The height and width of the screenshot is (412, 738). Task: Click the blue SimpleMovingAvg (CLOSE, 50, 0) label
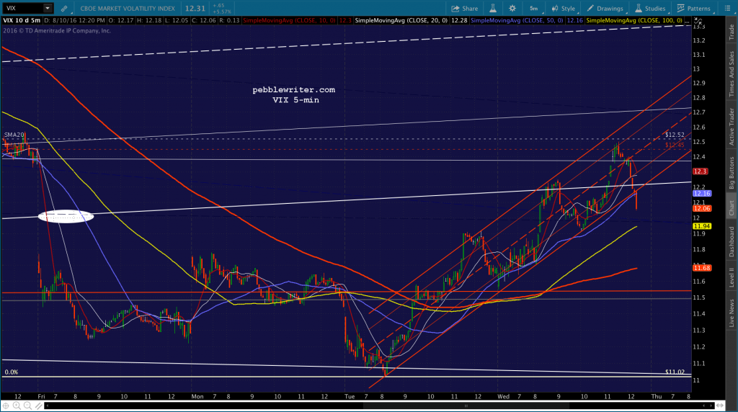pyautogui.click(x=517, y=21)
